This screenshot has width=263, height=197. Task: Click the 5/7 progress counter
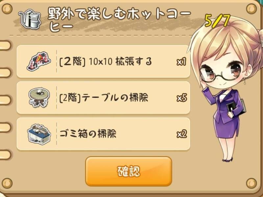click(217, 21)
